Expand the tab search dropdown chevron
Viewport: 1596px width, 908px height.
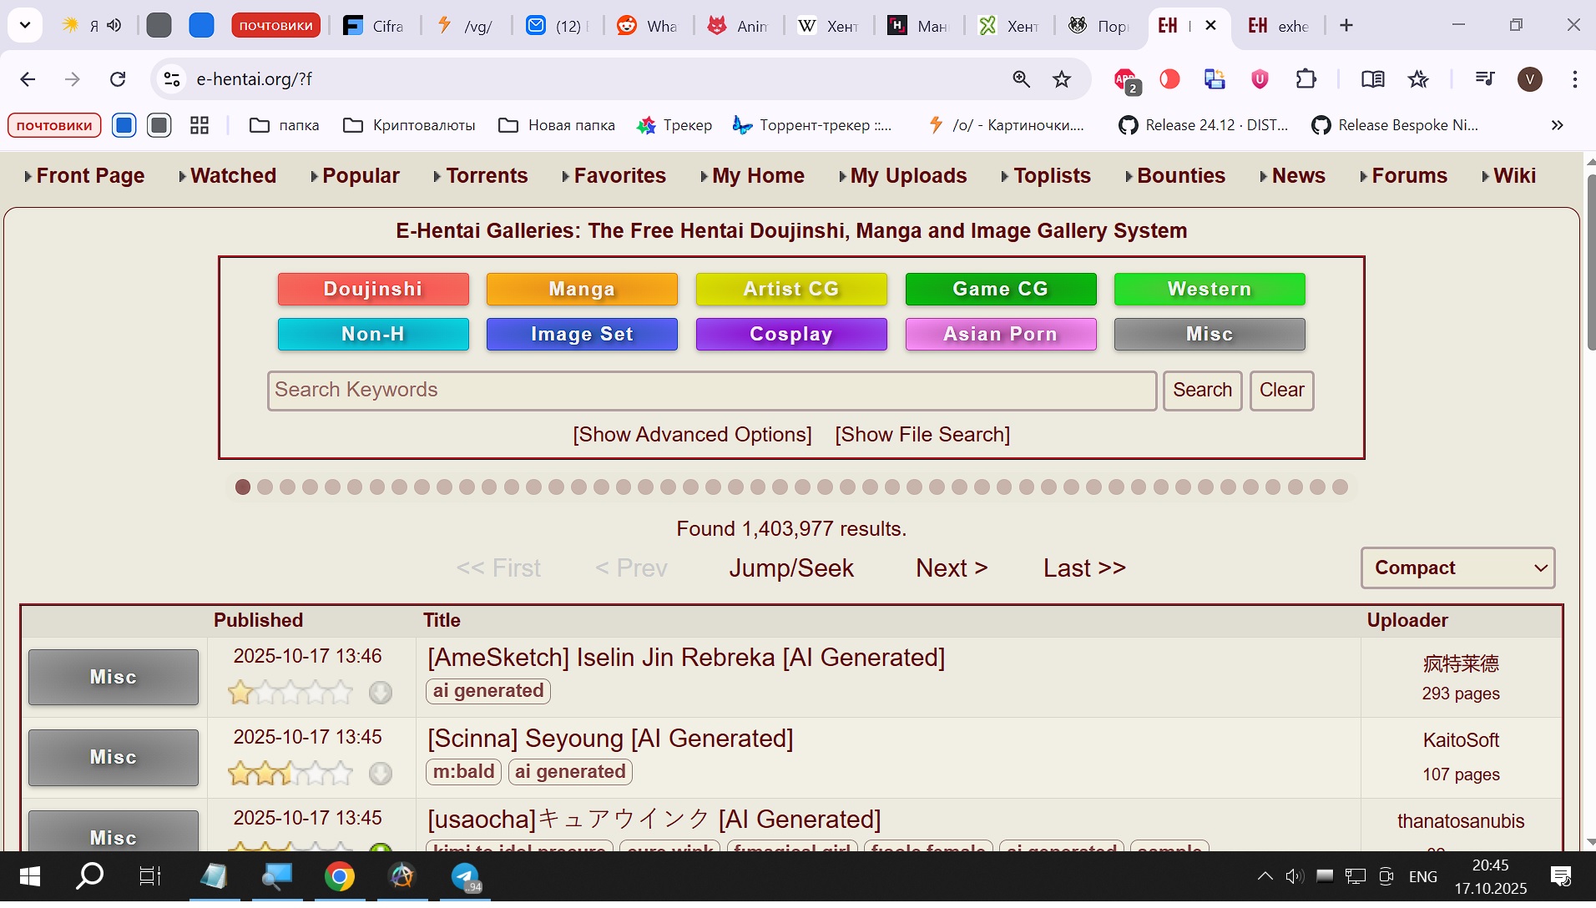25,25
